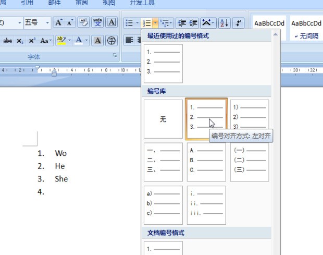This screenshot has width=323, height=255.
Task: Choose the A. B. C. numbering format
Action: (206, 162)
